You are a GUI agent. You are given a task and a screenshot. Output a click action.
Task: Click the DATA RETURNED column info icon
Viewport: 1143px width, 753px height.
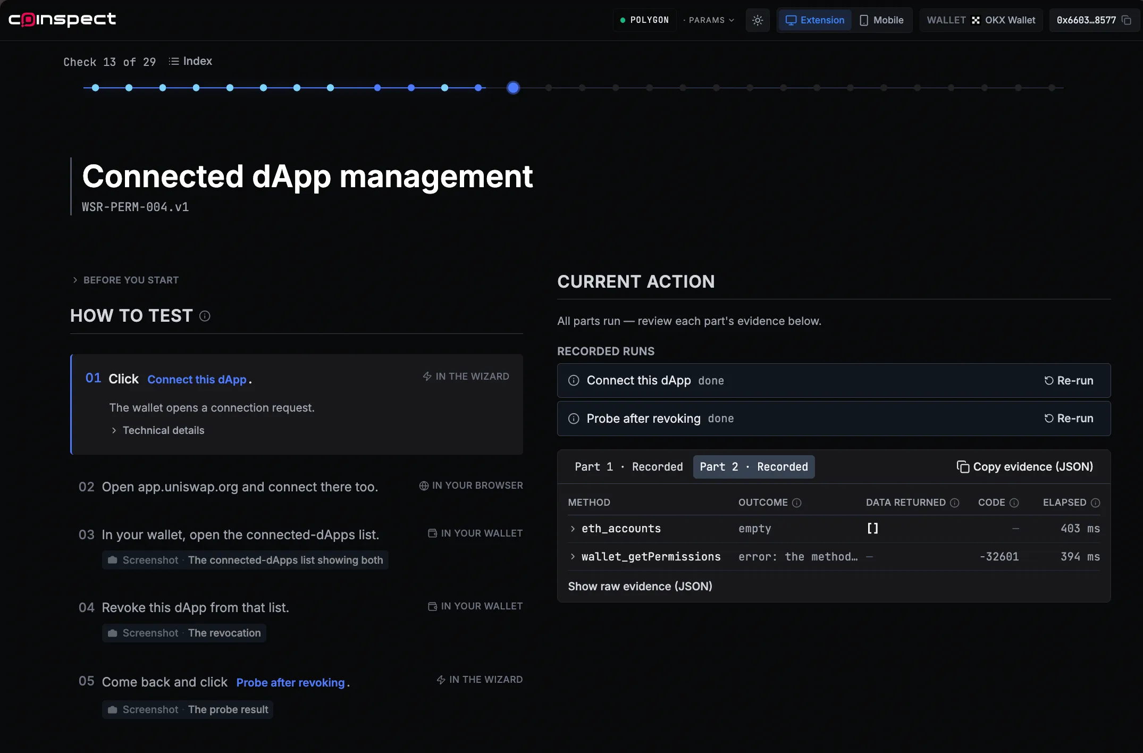(955, 503)
